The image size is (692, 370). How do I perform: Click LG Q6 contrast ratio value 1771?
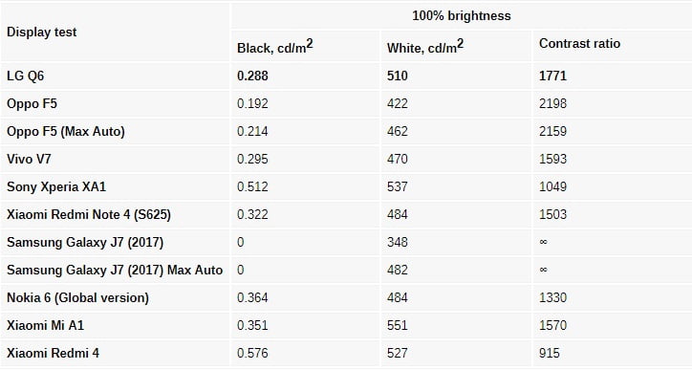[552, 76]
